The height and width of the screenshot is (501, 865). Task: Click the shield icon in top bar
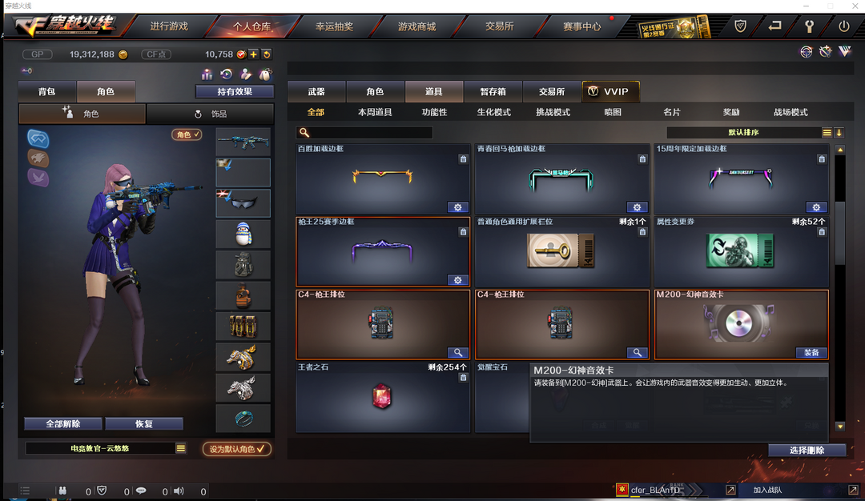(x=740, y=26)
